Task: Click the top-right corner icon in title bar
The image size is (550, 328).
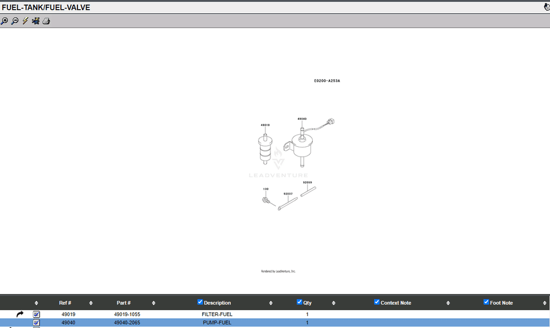Action: point(546,7)
